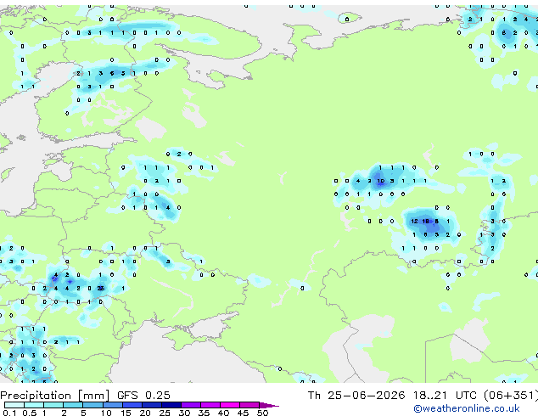Click the 30–35 mm purple legend swatch
Viewport: 538px width, 416px height.
pos(191,405)
